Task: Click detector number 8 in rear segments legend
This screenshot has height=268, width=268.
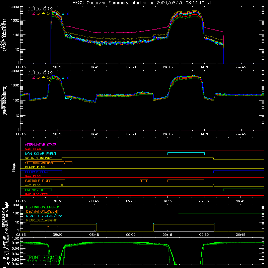Action: coord(63,77)
